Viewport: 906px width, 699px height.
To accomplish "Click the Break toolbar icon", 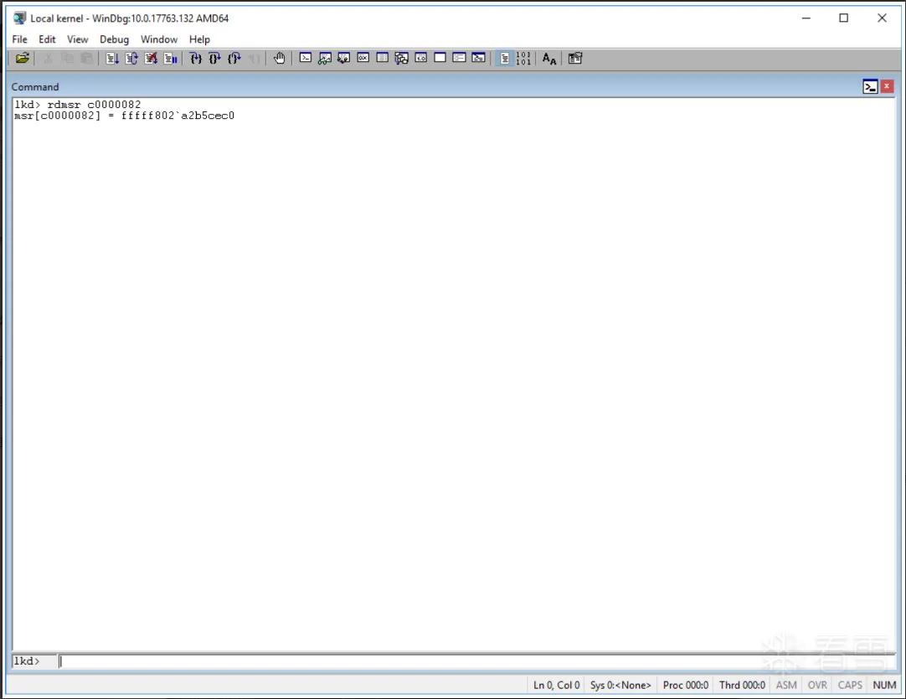I will [171, 59].
